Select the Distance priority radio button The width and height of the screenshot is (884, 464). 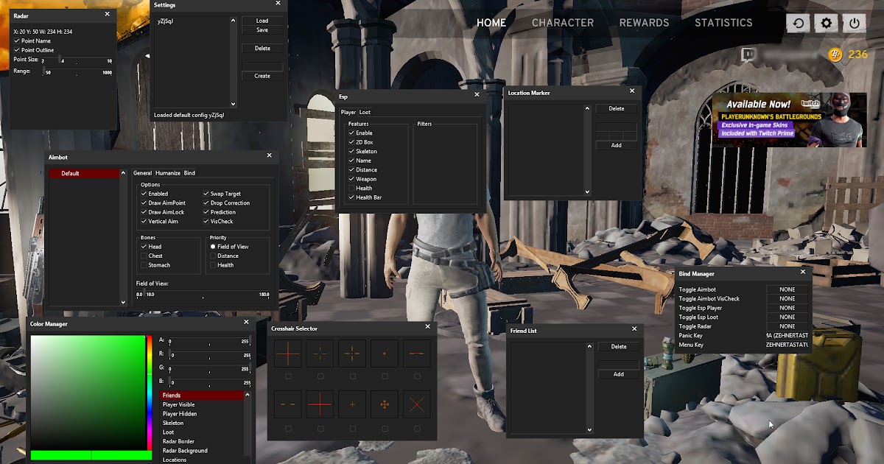pos(213,256)
